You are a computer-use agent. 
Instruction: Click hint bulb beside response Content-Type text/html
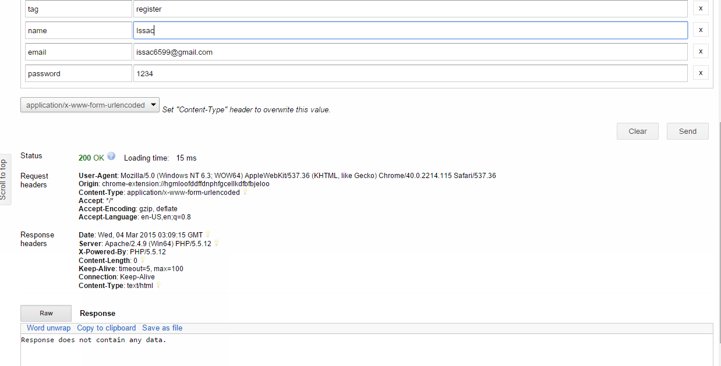158,285
